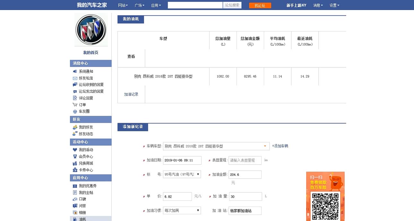Click the 找论坛 orange button
414x221 pixels.
260,5
